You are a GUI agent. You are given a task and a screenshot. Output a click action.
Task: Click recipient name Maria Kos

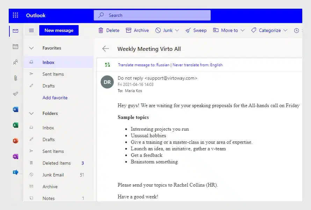tap(133, 91)
